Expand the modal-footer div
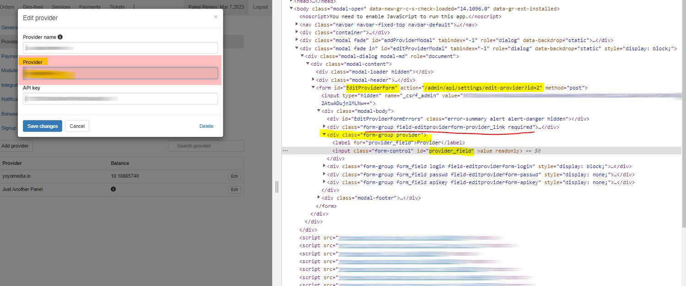Image resolution: width=686 pixels, height=286 pixels. (x=319, y=198)
